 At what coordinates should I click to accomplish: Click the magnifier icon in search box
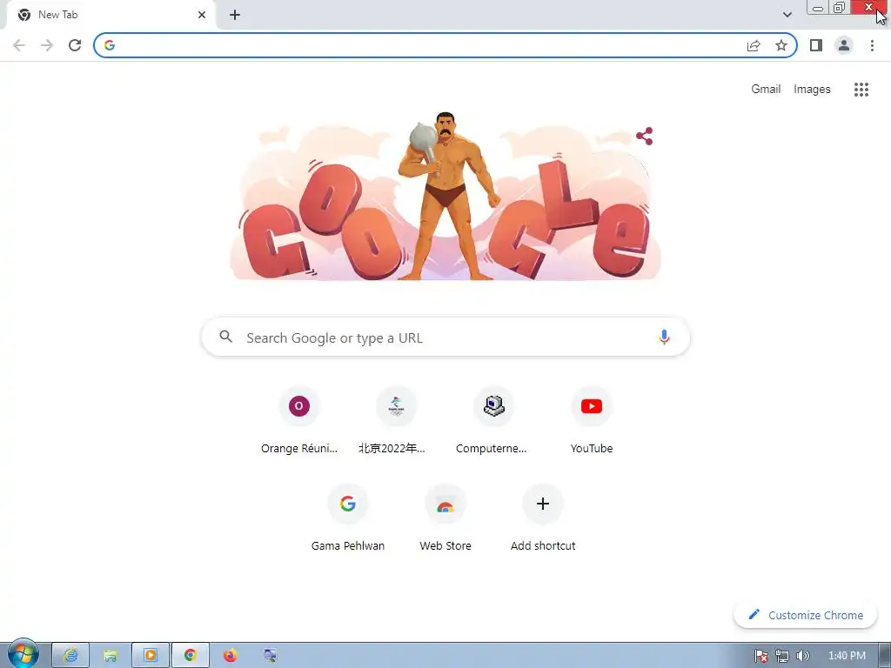click(225, 337)
